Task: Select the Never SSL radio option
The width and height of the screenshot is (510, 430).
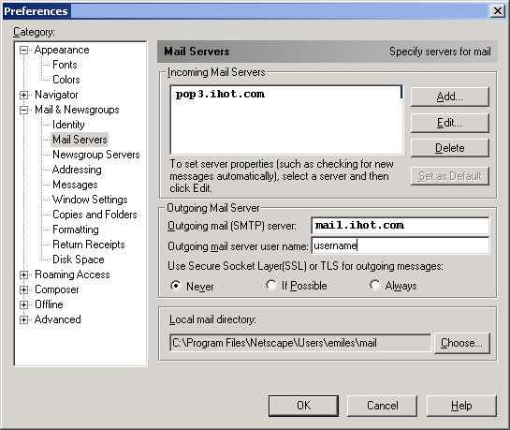Action: [x=176, y=286]
